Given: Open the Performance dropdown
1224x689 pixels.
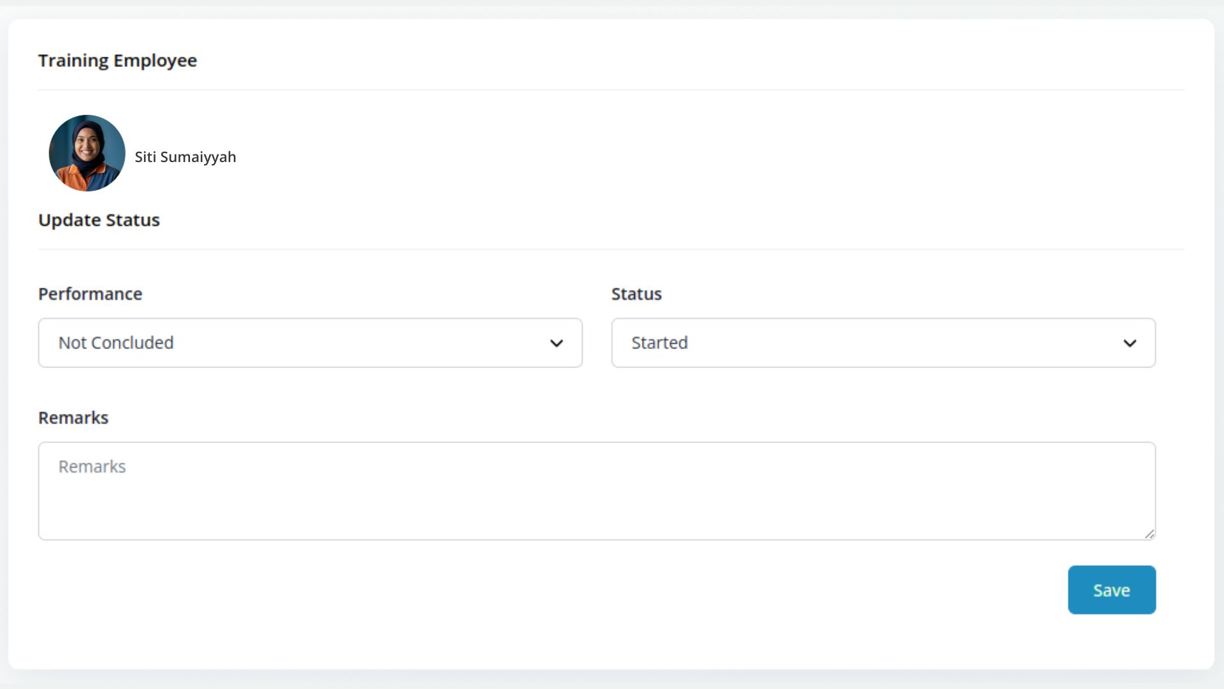Looking at the screenshot, I should pos(310,343).
